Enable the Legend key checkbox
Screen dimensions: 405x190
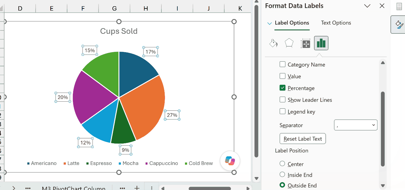(x=283, y=111)
